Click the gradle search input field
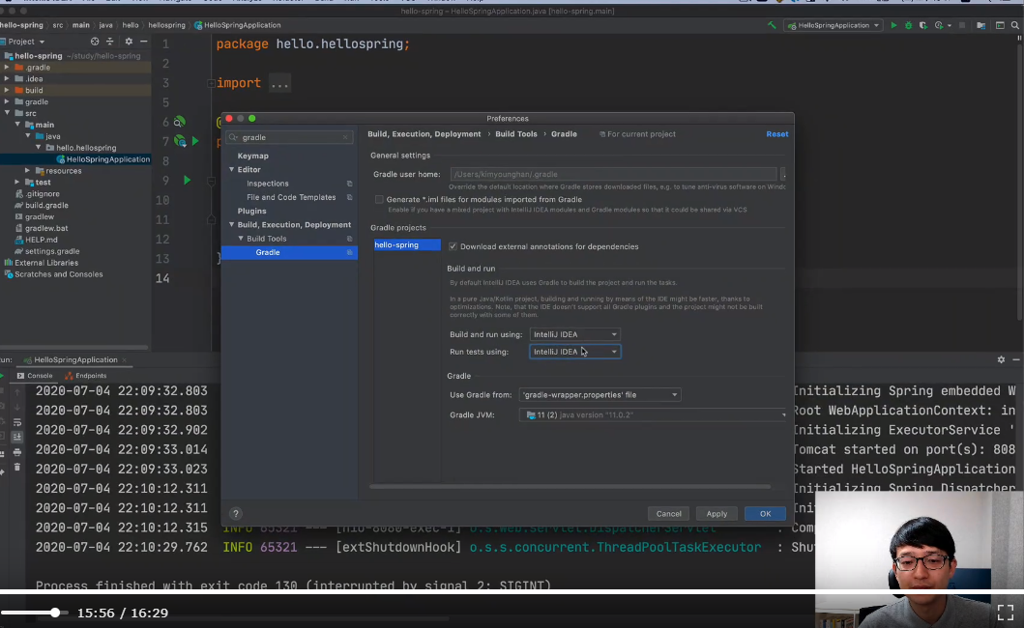 [x=289, y=137]
